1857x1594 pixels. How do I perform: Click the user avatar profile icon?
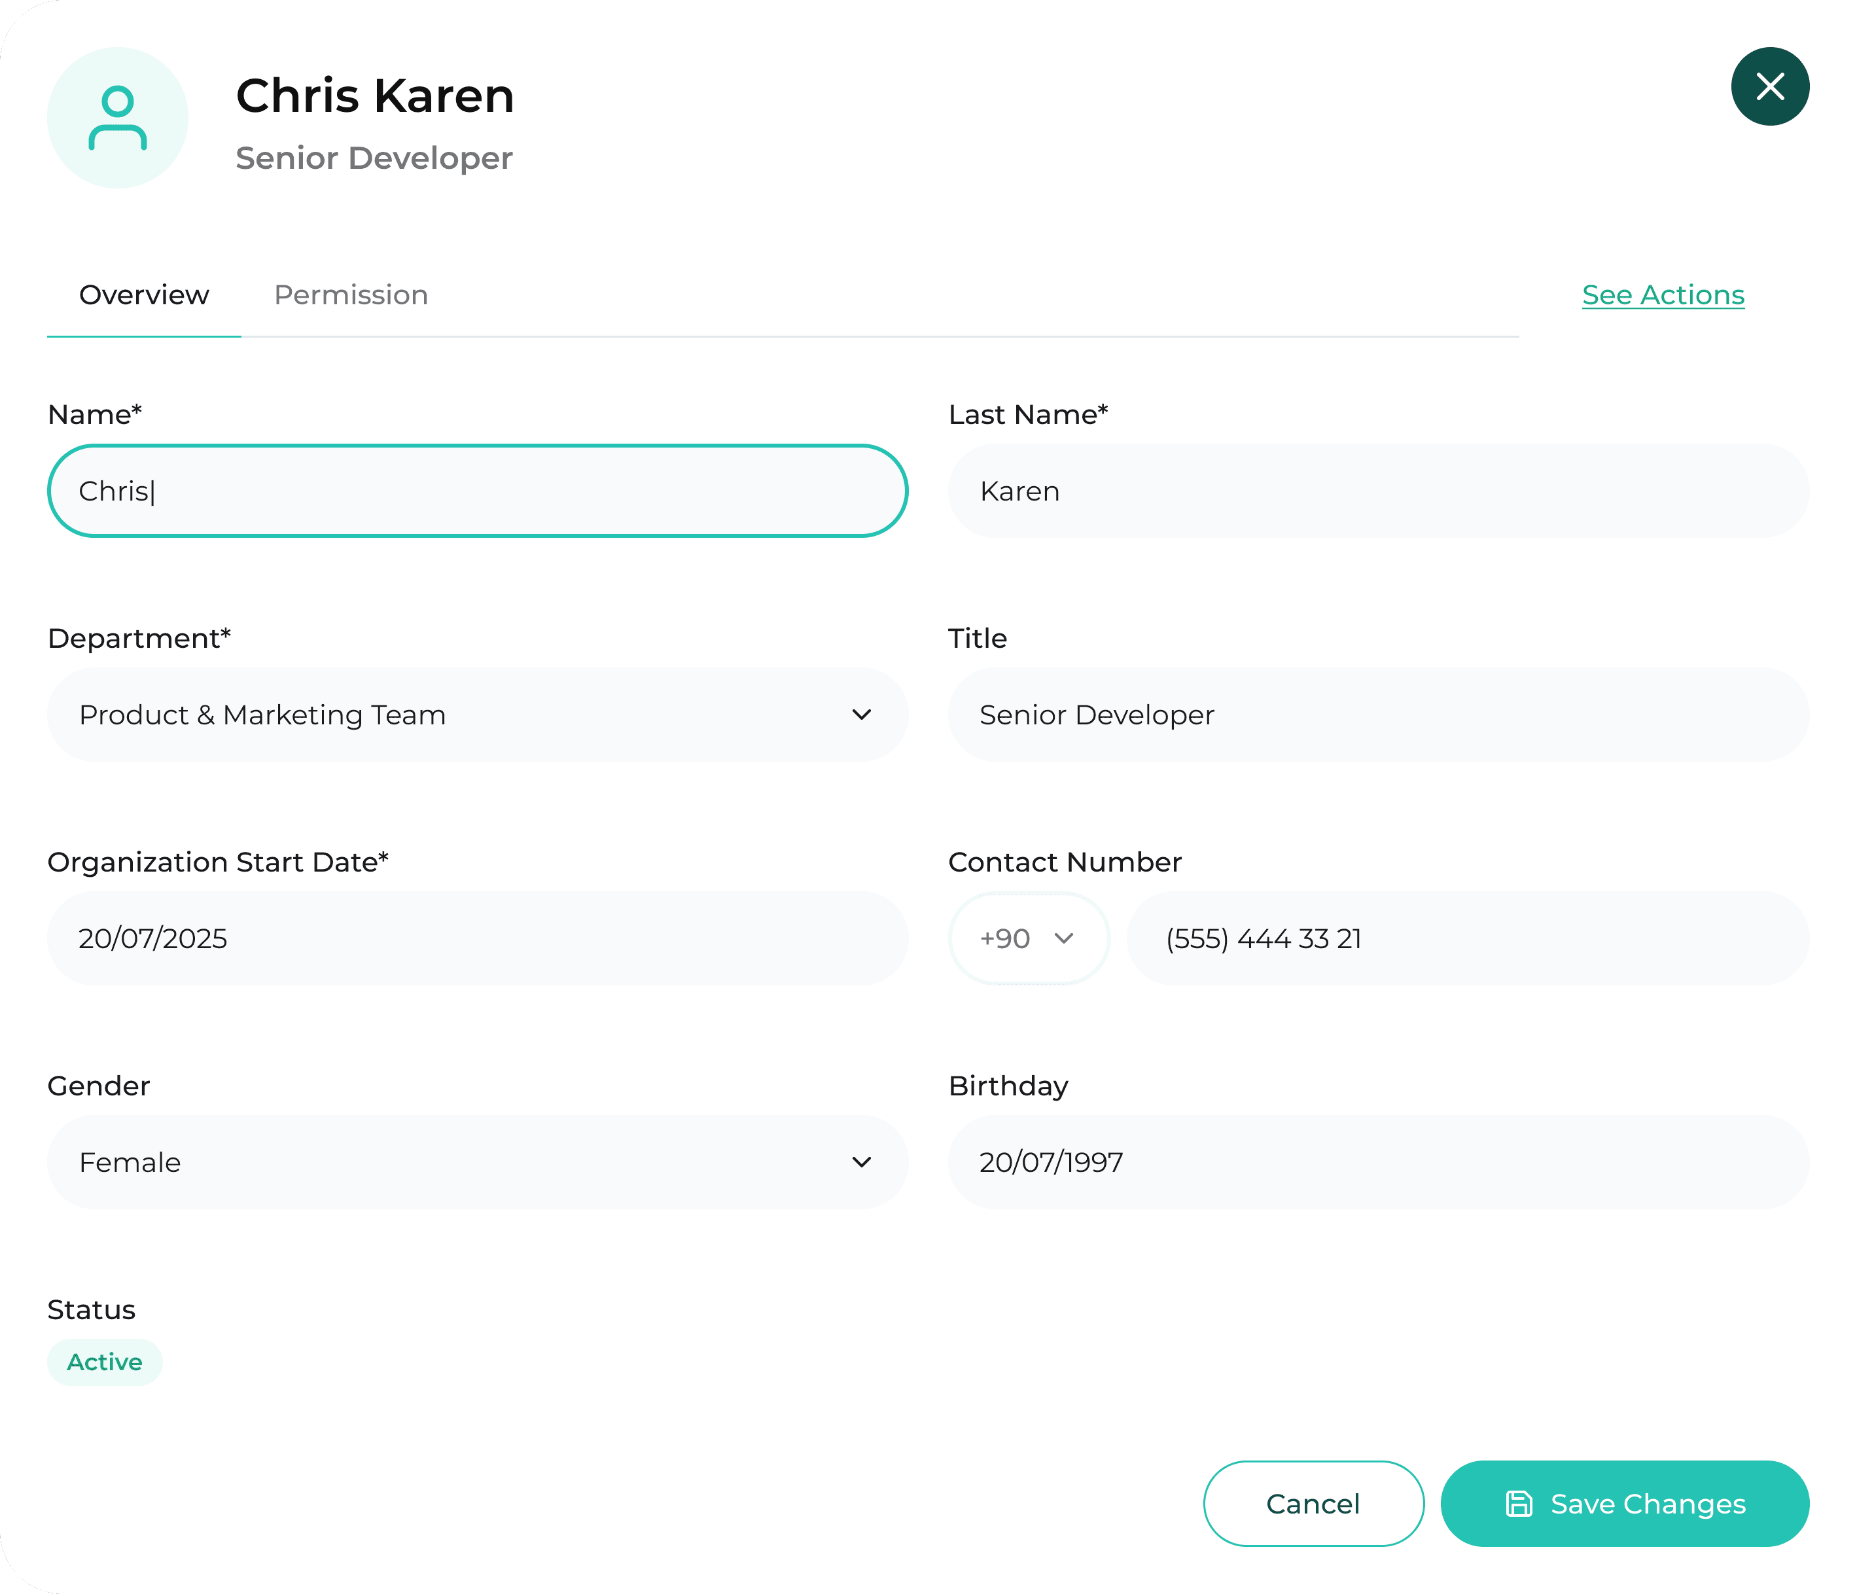(117, 117)
